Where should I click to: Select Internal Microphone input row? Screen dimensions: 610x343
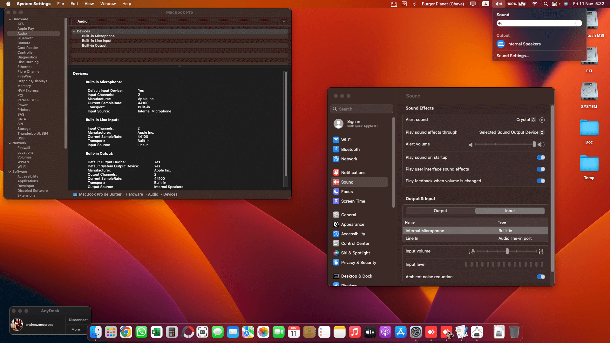coord(475,231)
